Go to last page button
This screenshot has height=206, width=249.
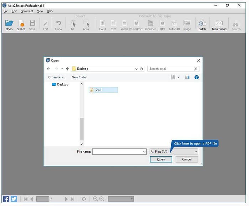(72, 199)
